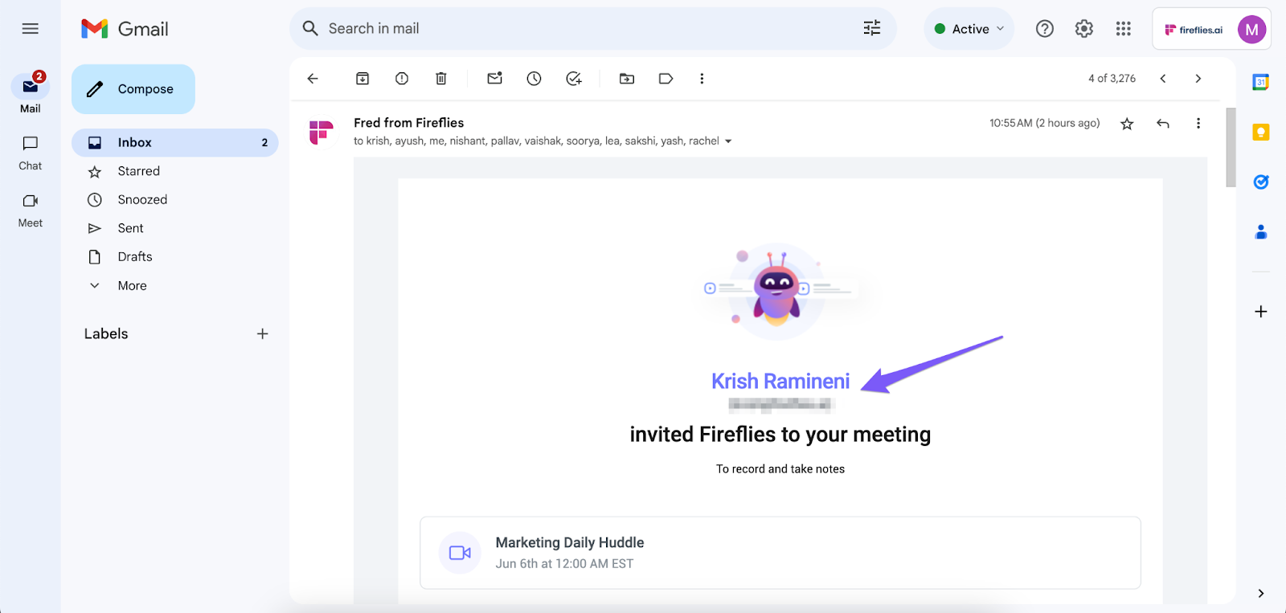Image resolution: width=1286 pixels, height=613 pixels.
Task: Snooze this email
Action: [534, 79]
